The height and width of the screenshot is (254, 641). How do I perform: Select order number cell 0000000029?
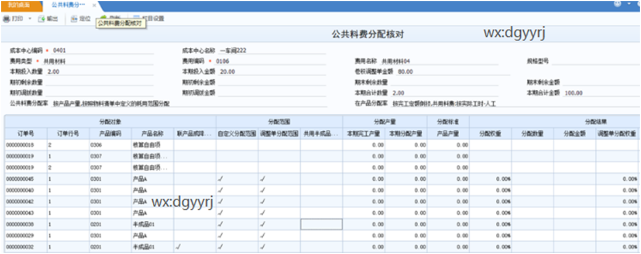[25, 236]
